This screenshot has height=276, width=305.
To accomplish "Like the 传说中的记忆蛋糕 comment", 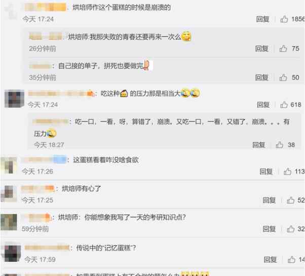I will (x=291, y=259).
